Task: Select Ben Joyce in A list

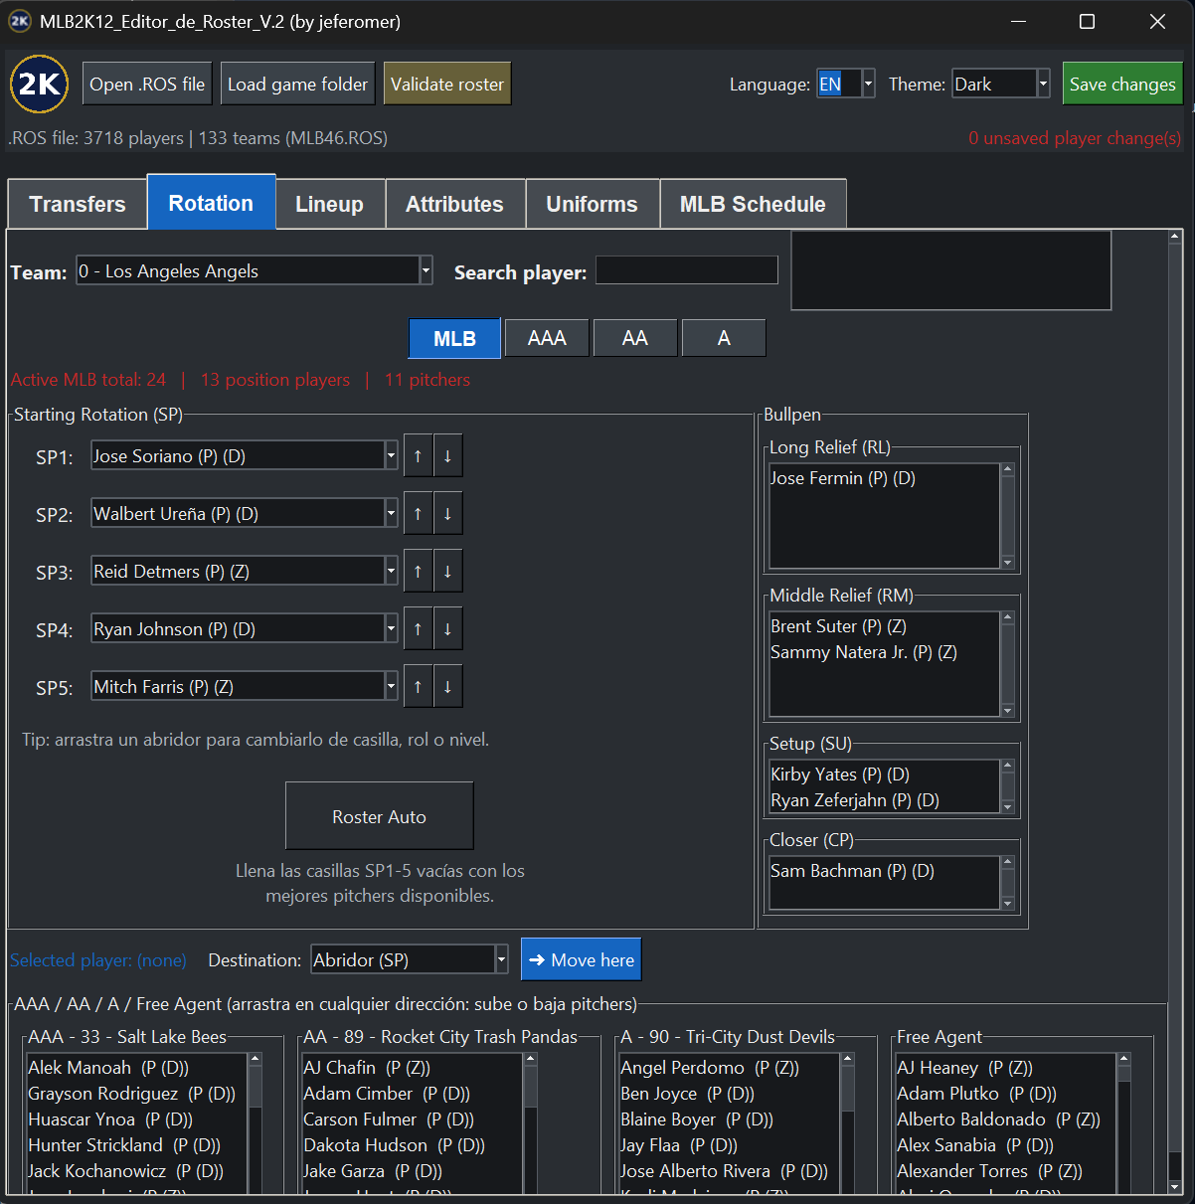Action: click(730, 1094)
